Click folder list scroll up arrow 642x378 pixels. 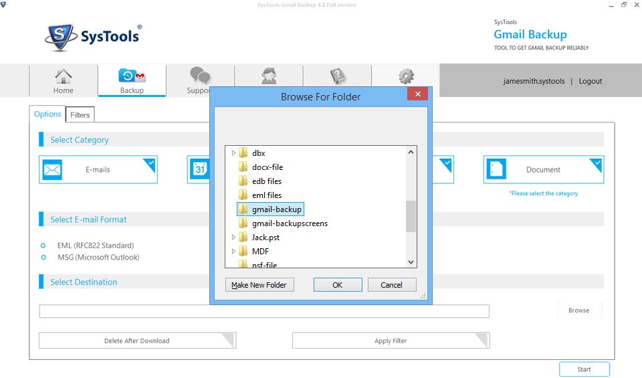[x=411, y=153]
